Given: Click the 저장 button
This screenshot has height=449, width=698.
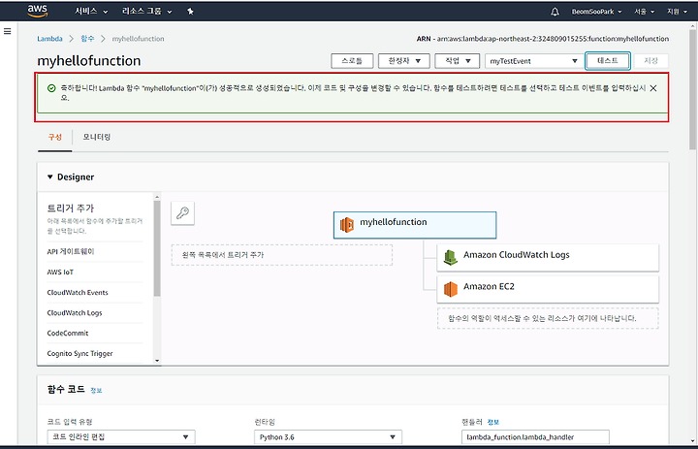Looking at the screenshot, I should (650, 61).
